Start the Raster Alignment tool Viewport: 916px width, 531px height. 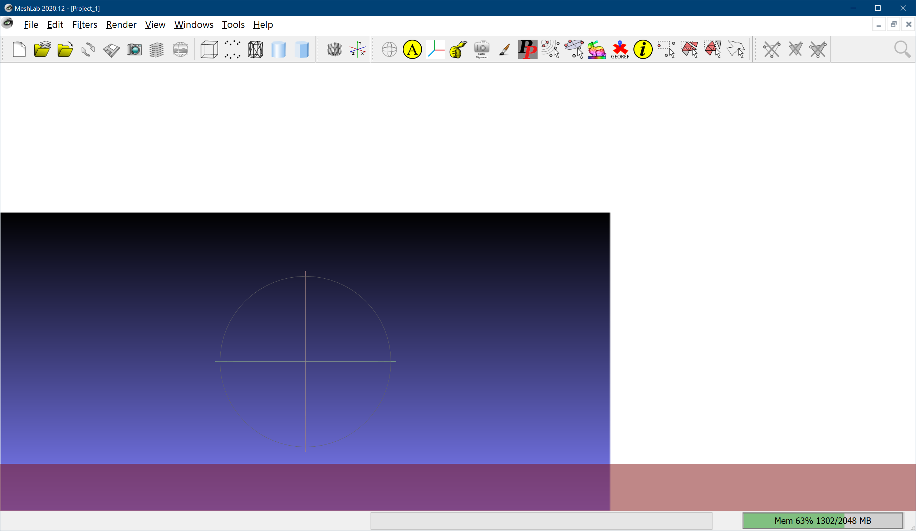pos(481,49)
